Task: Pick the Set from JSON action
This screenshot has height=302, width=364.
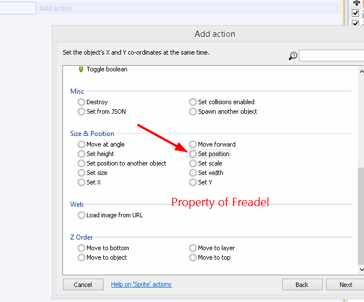Action: click(x=106, y=111)
